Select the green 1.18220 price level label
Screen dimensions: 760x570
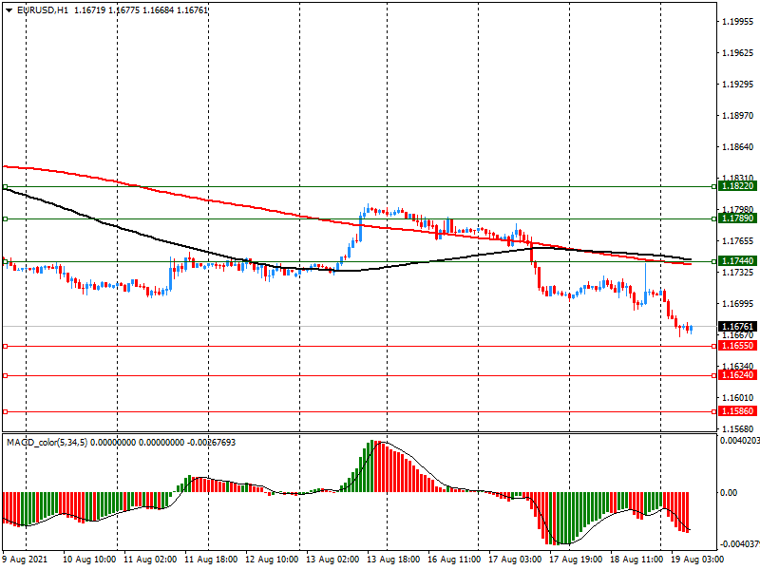point(737,186)
